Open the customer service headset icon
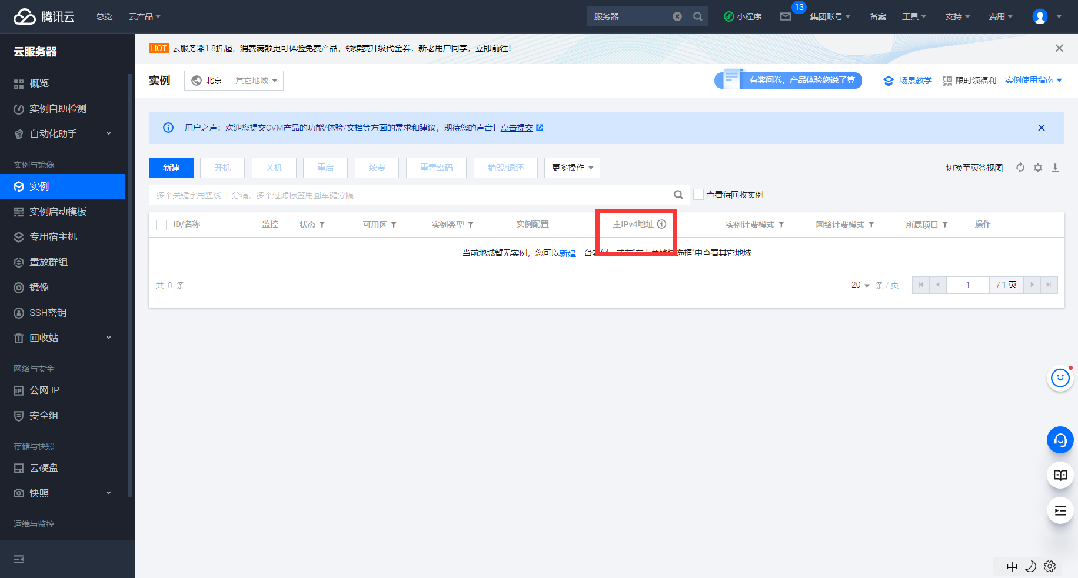This screenshot has height=578, width=1078. (x=1060, y=440)
